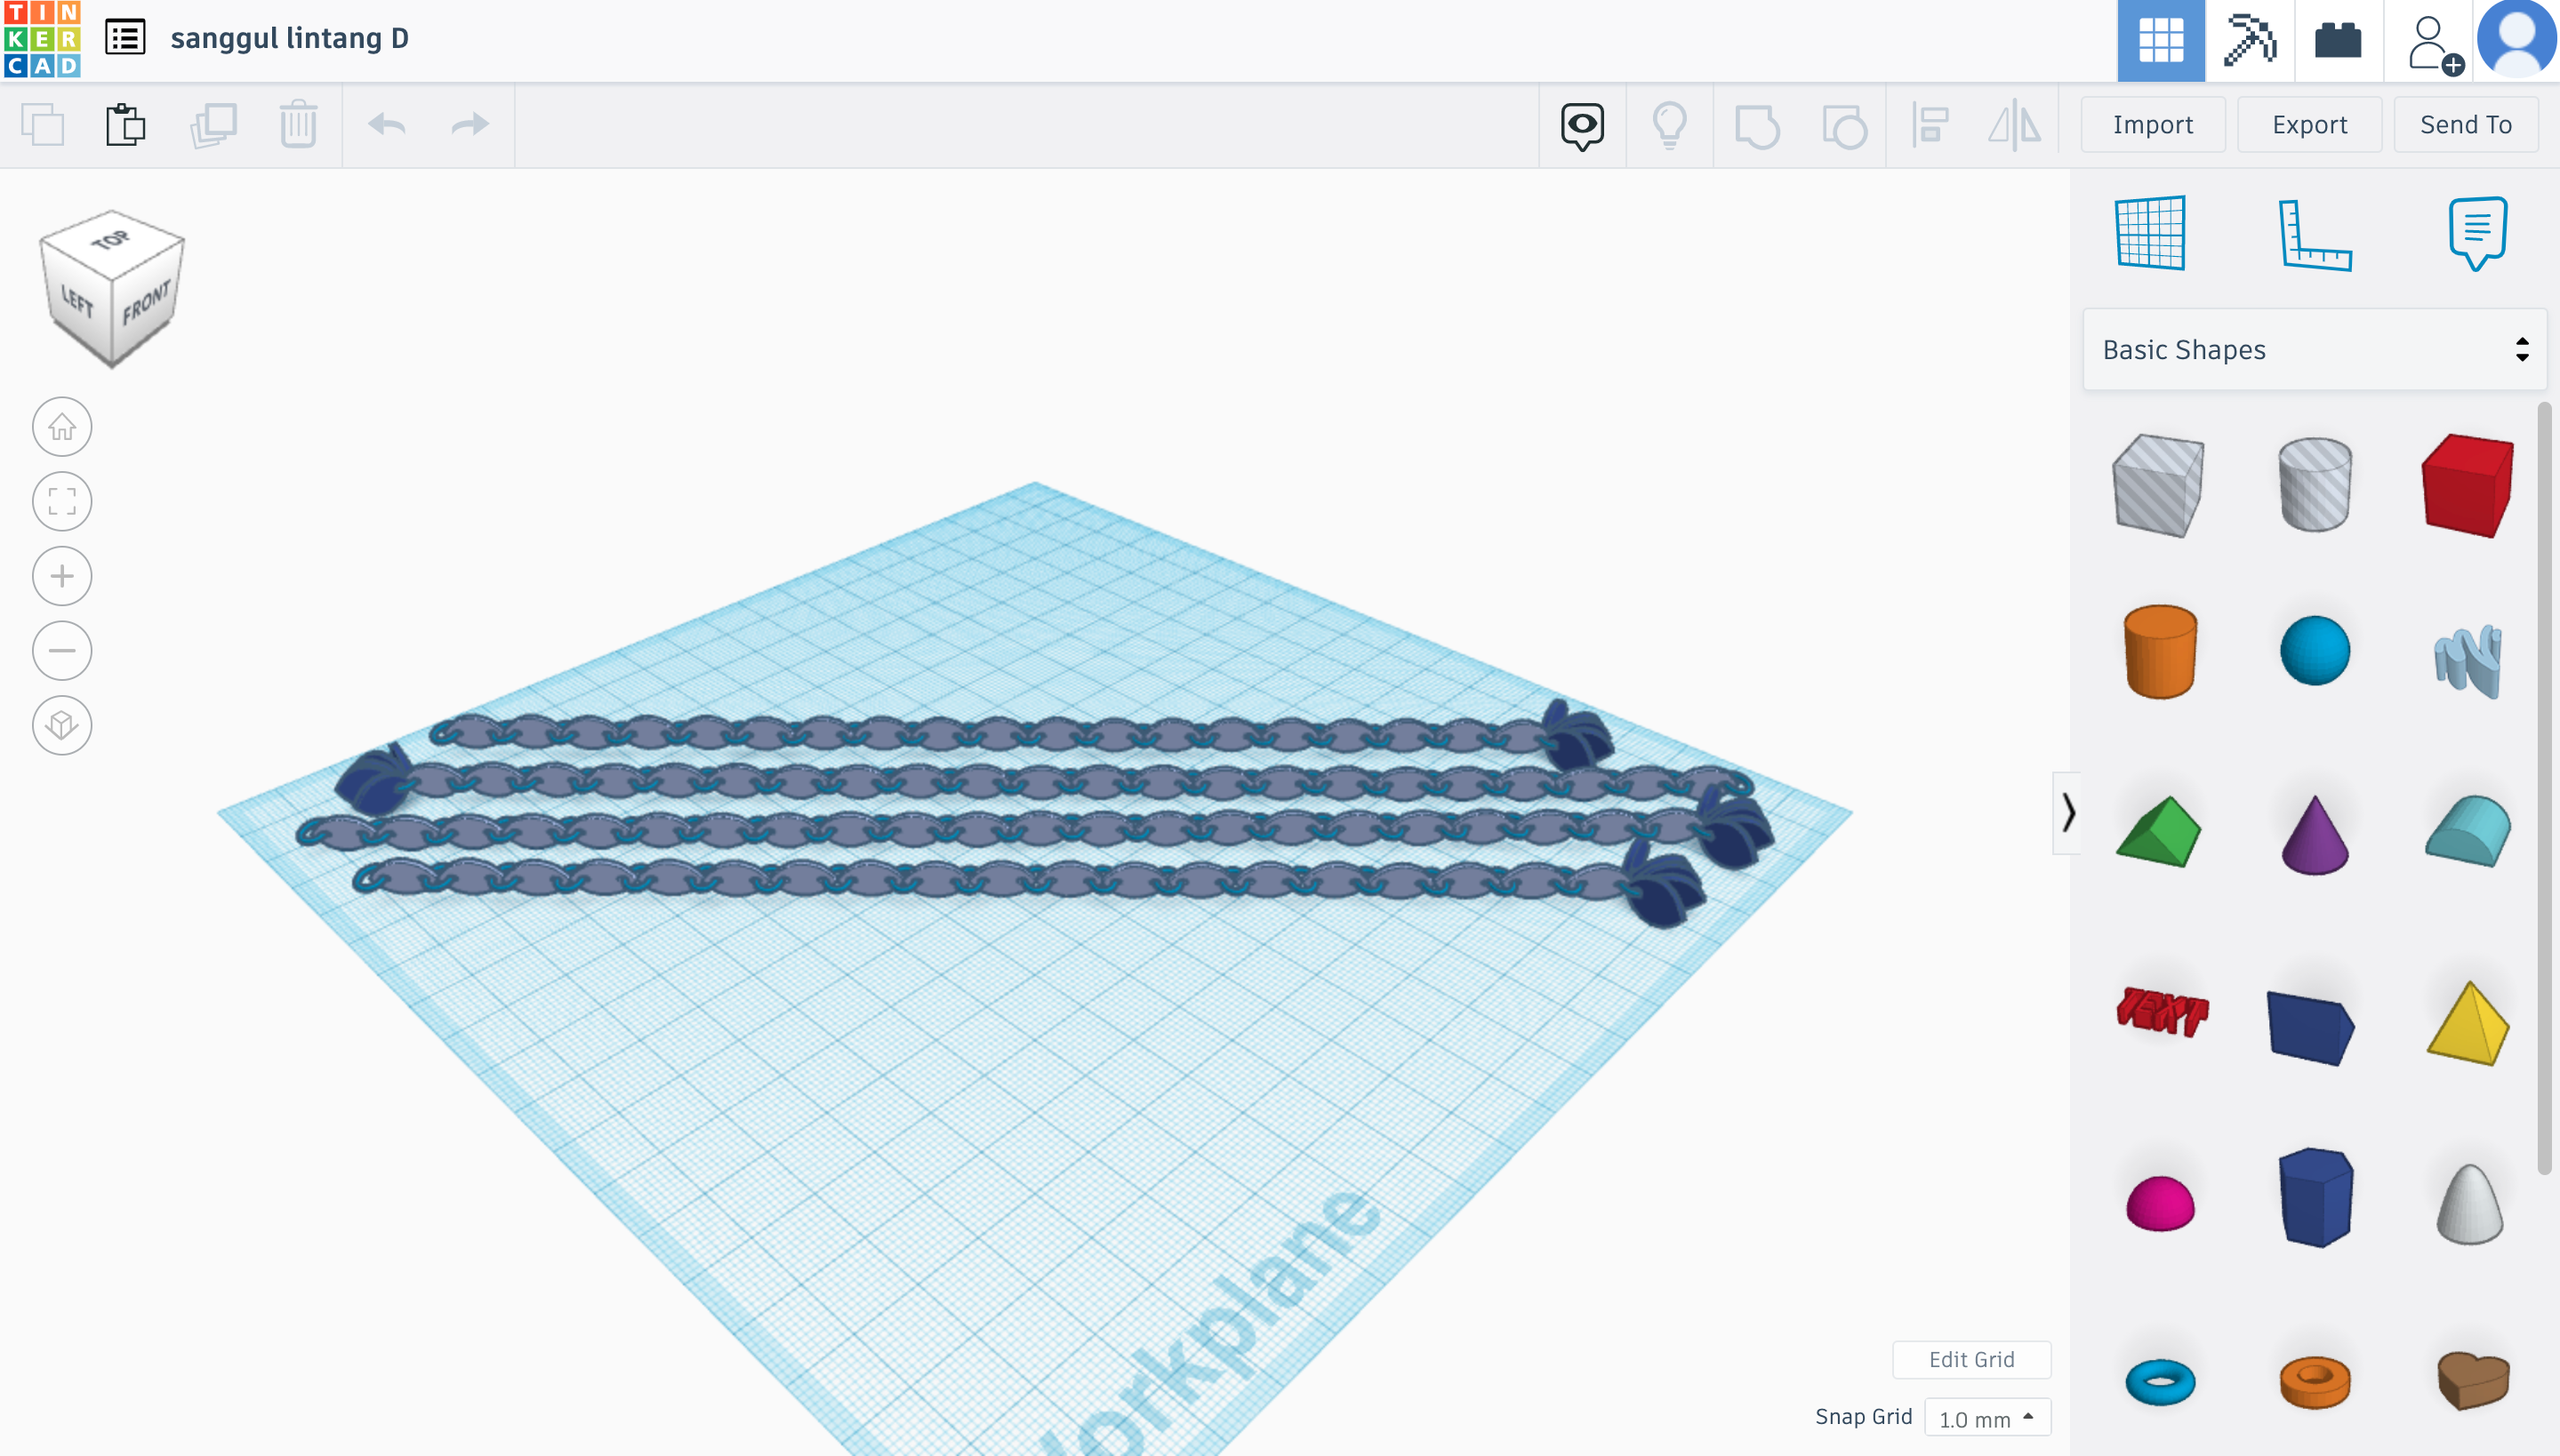Pick the dark blue Wedge shape
This screenshot has height=1456, width=2560.
coord(2311,1028)
